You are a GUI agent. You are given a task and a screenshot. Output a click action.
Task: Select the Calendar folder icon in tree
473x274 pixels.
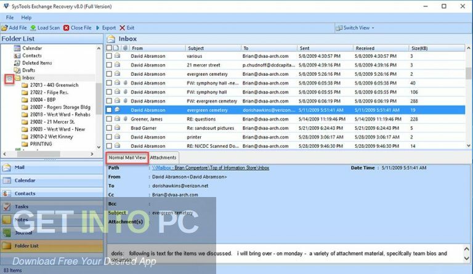[x=17, y=48]
